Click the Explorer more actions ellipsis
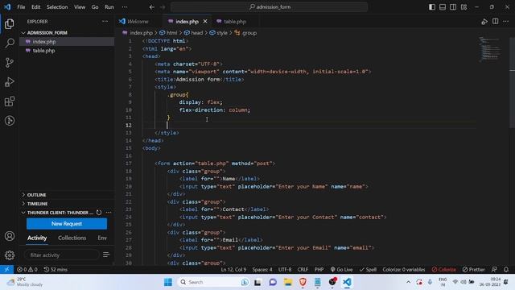 pyautogui.click(x=105, y=22)
